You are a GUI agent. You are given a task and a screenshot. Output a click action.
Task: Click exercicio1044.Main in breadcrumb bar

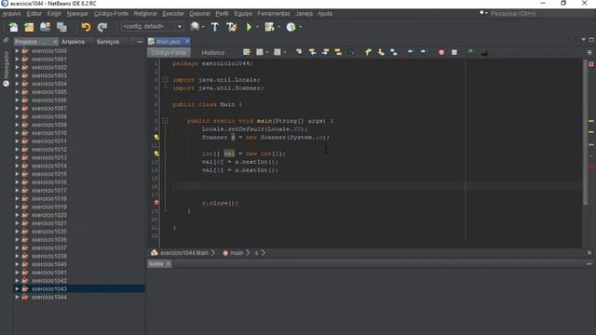tap(184, 253)
